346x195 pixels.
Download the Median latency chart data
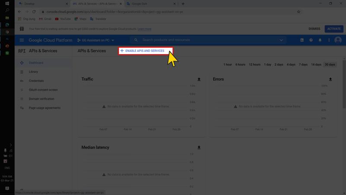click(199, 147)
